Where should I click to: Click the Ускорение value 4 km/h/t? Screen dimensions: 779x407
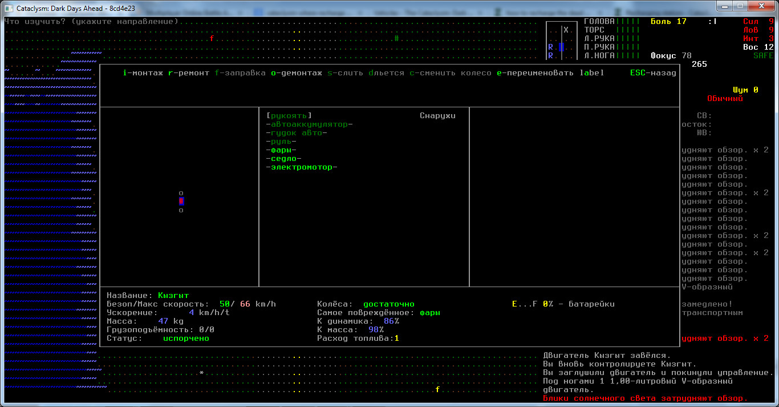[x=209, y=312]
